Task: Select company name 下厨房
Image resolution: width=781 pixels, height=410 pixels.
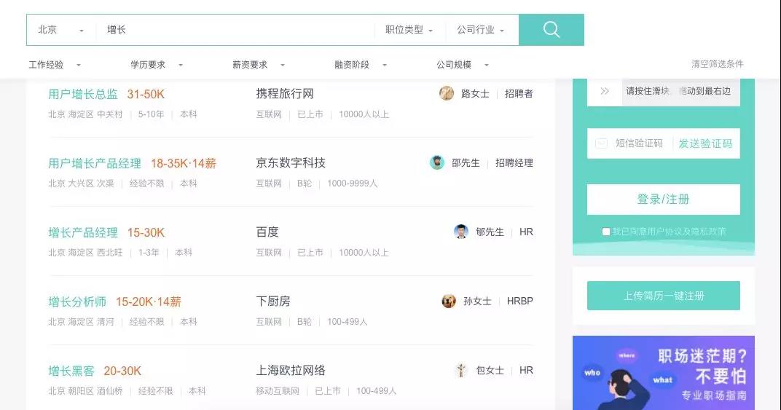Action: click(x=273, y=301)
